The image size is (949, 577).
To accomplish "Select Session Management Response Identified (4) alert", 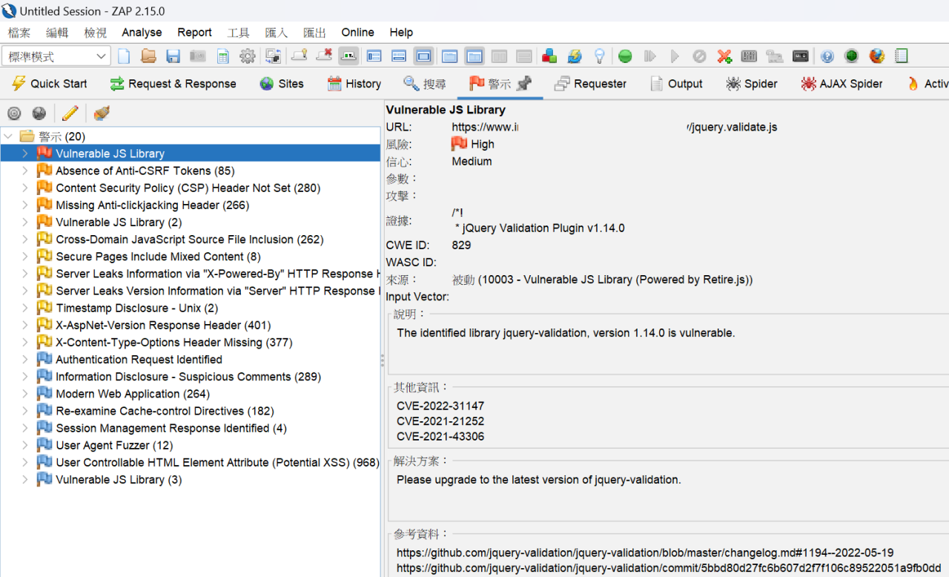I will tap(171, 428).
